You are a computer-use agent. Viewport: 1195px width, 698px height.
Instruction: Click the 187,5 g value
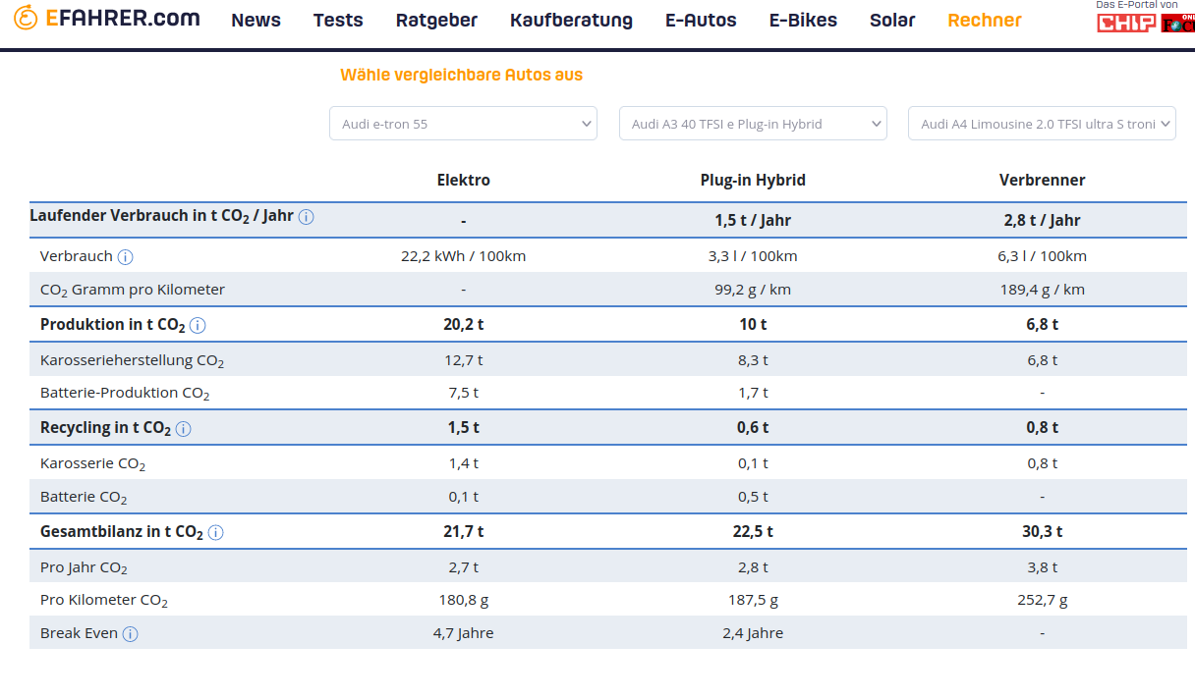pyautogui.click(x=753, y=600)
